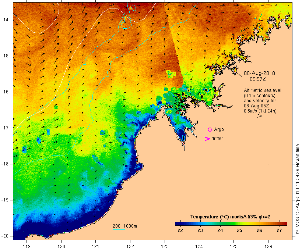The height and width of the screenshot is (250, 302).
Task: Click the latitude axis label -15
Action: [5, 56]
